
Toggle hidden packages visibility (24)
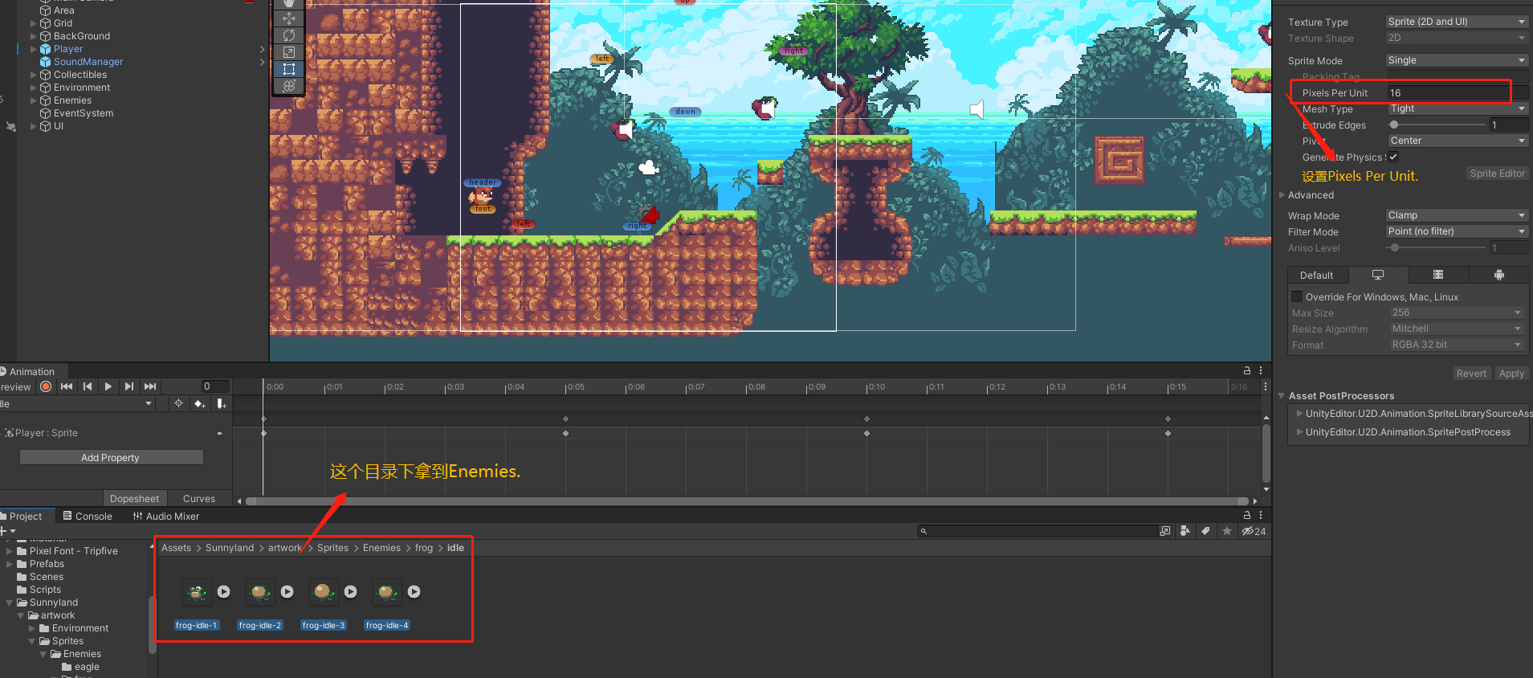[1254, 531]
